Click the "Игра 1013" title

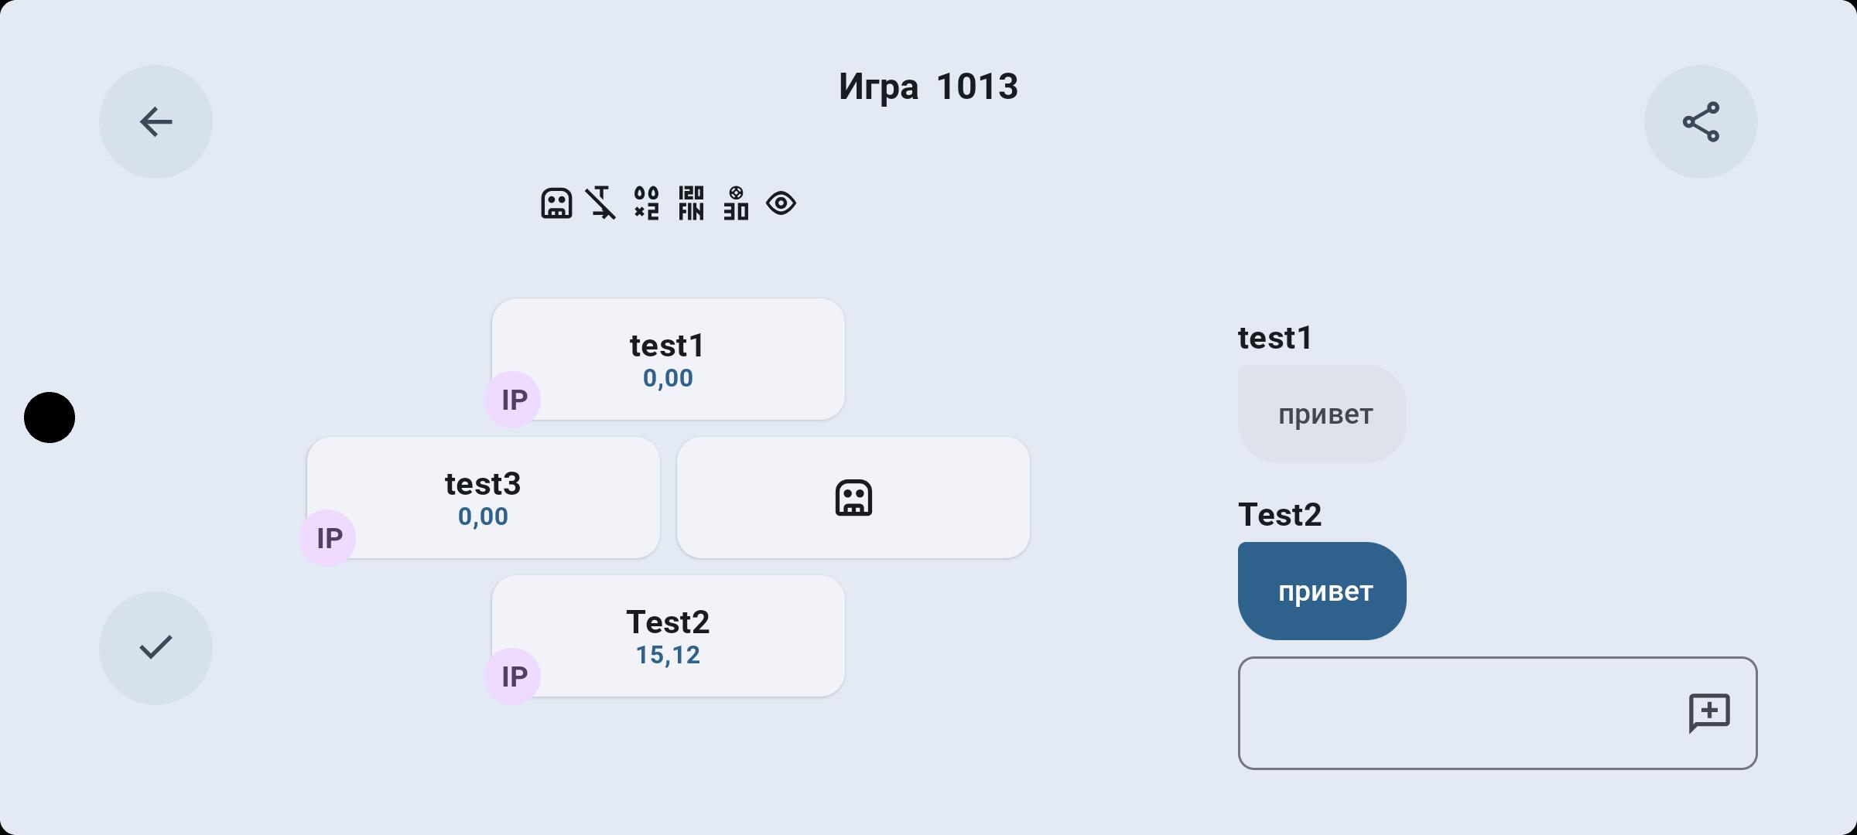pos(929,87)
